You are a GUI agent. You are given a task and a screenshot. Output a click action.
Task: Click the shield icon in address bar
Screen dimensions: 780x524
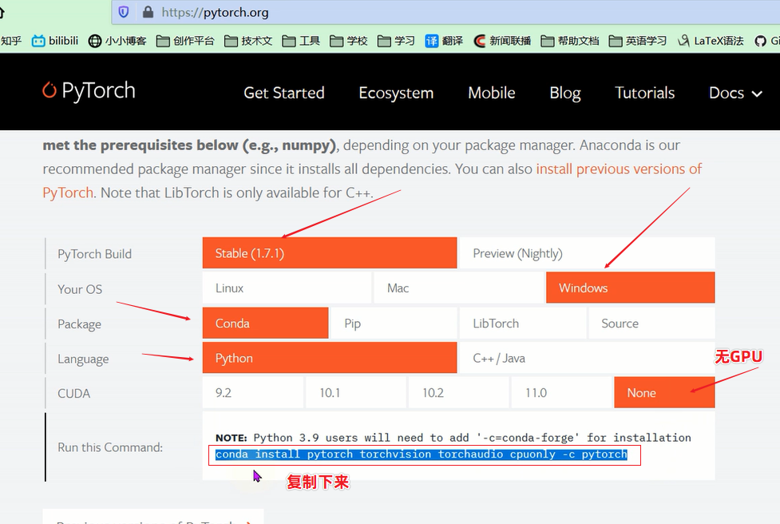tap(124, 12)
